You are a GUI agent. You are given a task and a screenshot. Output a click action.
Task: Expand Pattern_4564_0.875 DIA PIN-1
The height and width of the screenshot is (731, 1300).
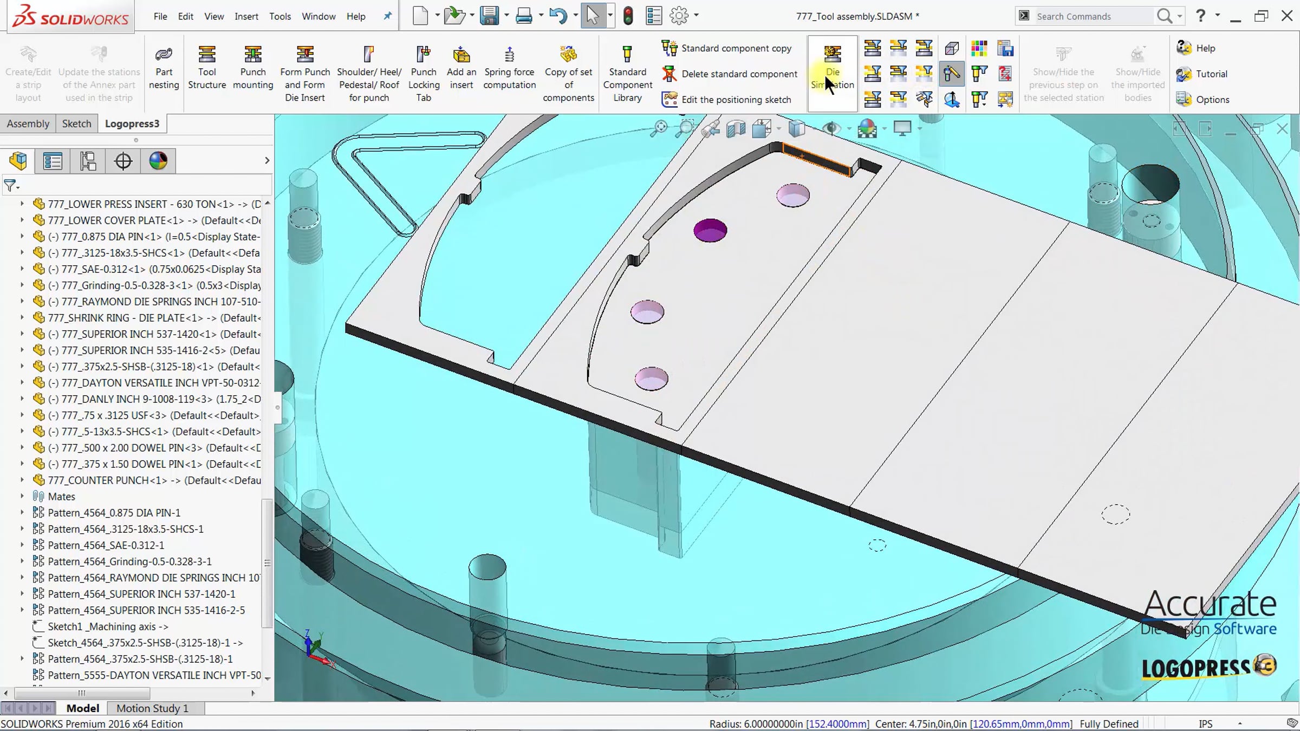(x=22, y=513)
